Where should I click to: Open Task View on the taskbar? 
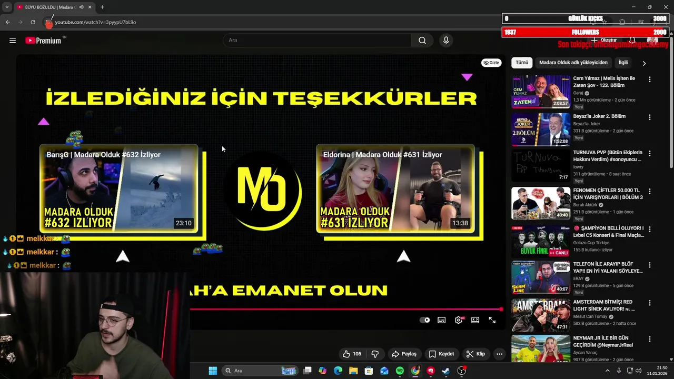pyautogui.click(x=308, y=371)
